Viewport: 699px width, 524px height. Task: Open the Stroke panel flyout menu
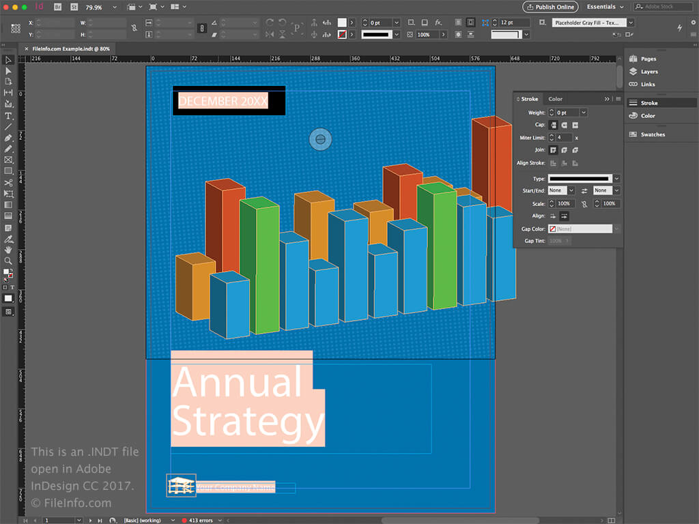(x=618, y=99)
